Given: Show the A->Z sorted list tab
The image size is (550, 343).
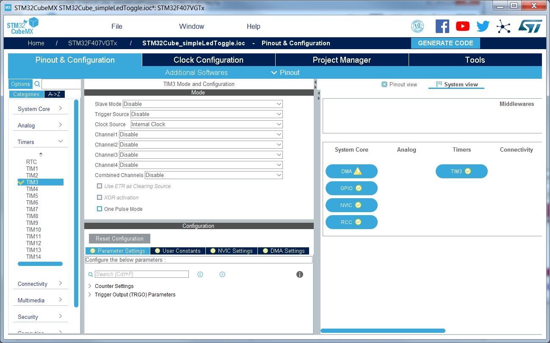Looking at the screenshot, I should (x=54, y=94).
